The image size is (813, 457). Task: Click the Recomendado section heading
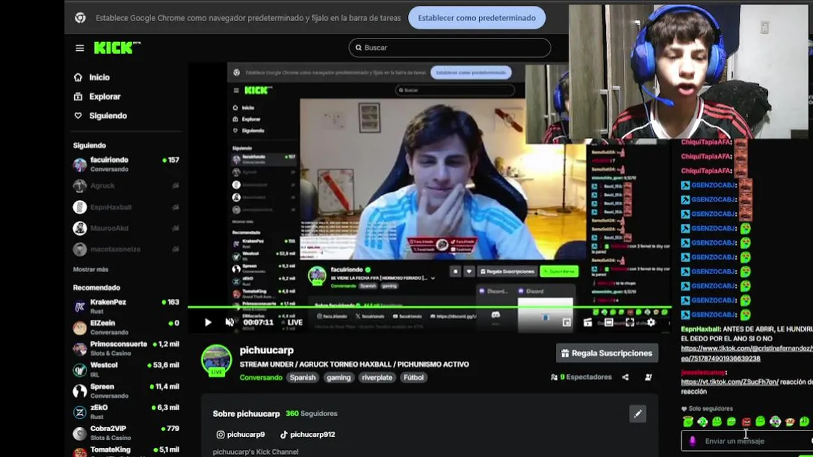coord(97,288)
